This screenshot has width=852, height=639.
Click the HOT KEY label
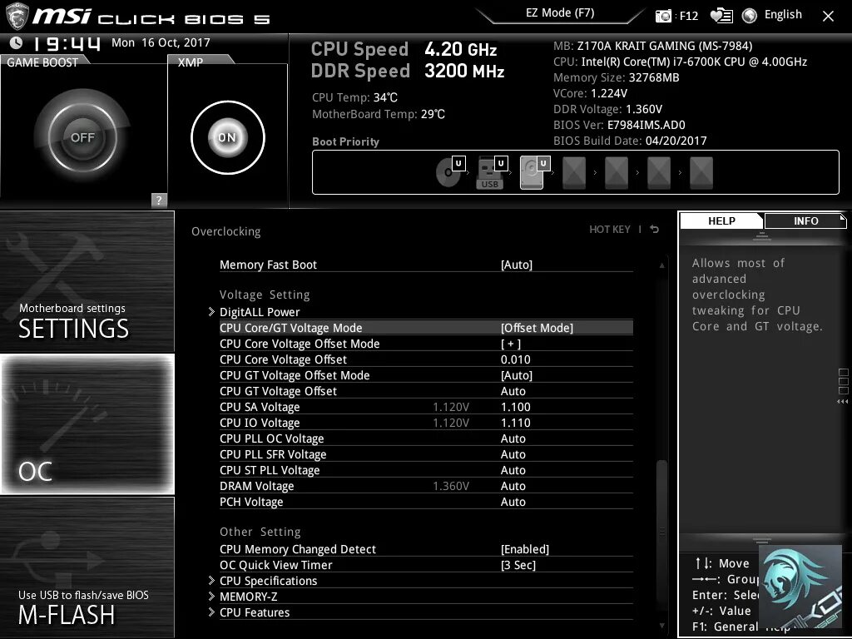(610, 230)
